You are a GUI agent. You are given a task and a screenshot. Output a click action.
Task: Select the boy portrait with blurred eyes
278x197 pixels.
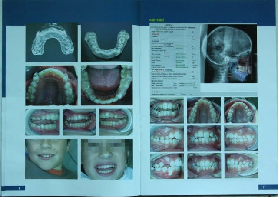click(x=106, y=159)
